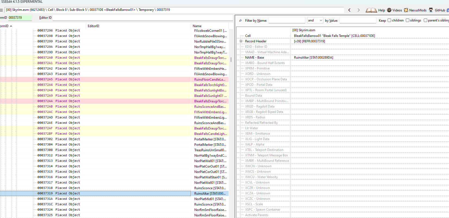Select record 00037298 FXAmbSnowBlowing
The image size is (449, 218).
tap(114, 36)
